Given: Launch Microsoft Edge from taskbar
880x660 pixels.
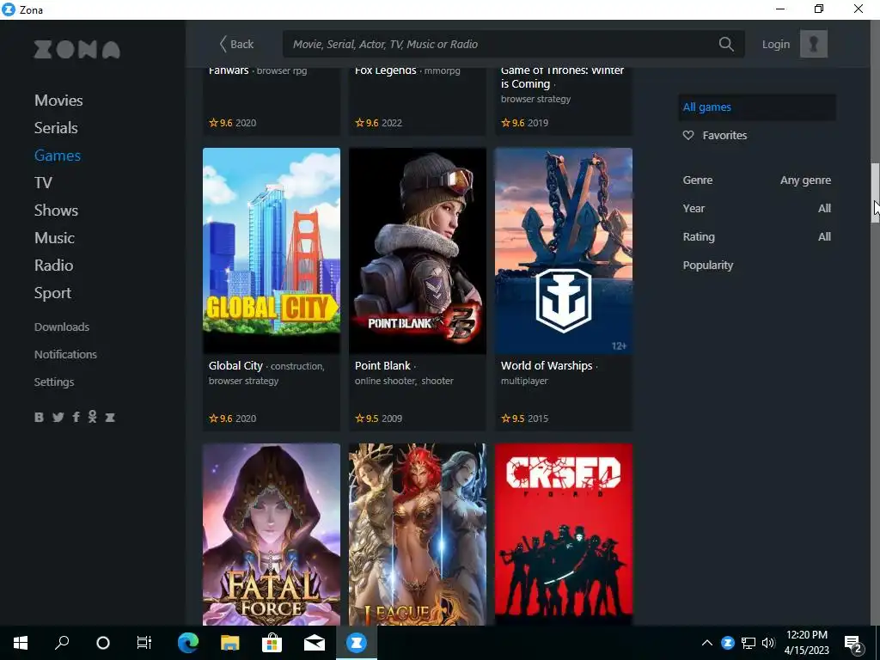Looking at the screenshot, I should pos(188,643).
